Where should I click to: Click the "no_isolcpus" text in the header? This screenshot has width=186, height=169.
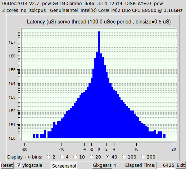[33, 10]
